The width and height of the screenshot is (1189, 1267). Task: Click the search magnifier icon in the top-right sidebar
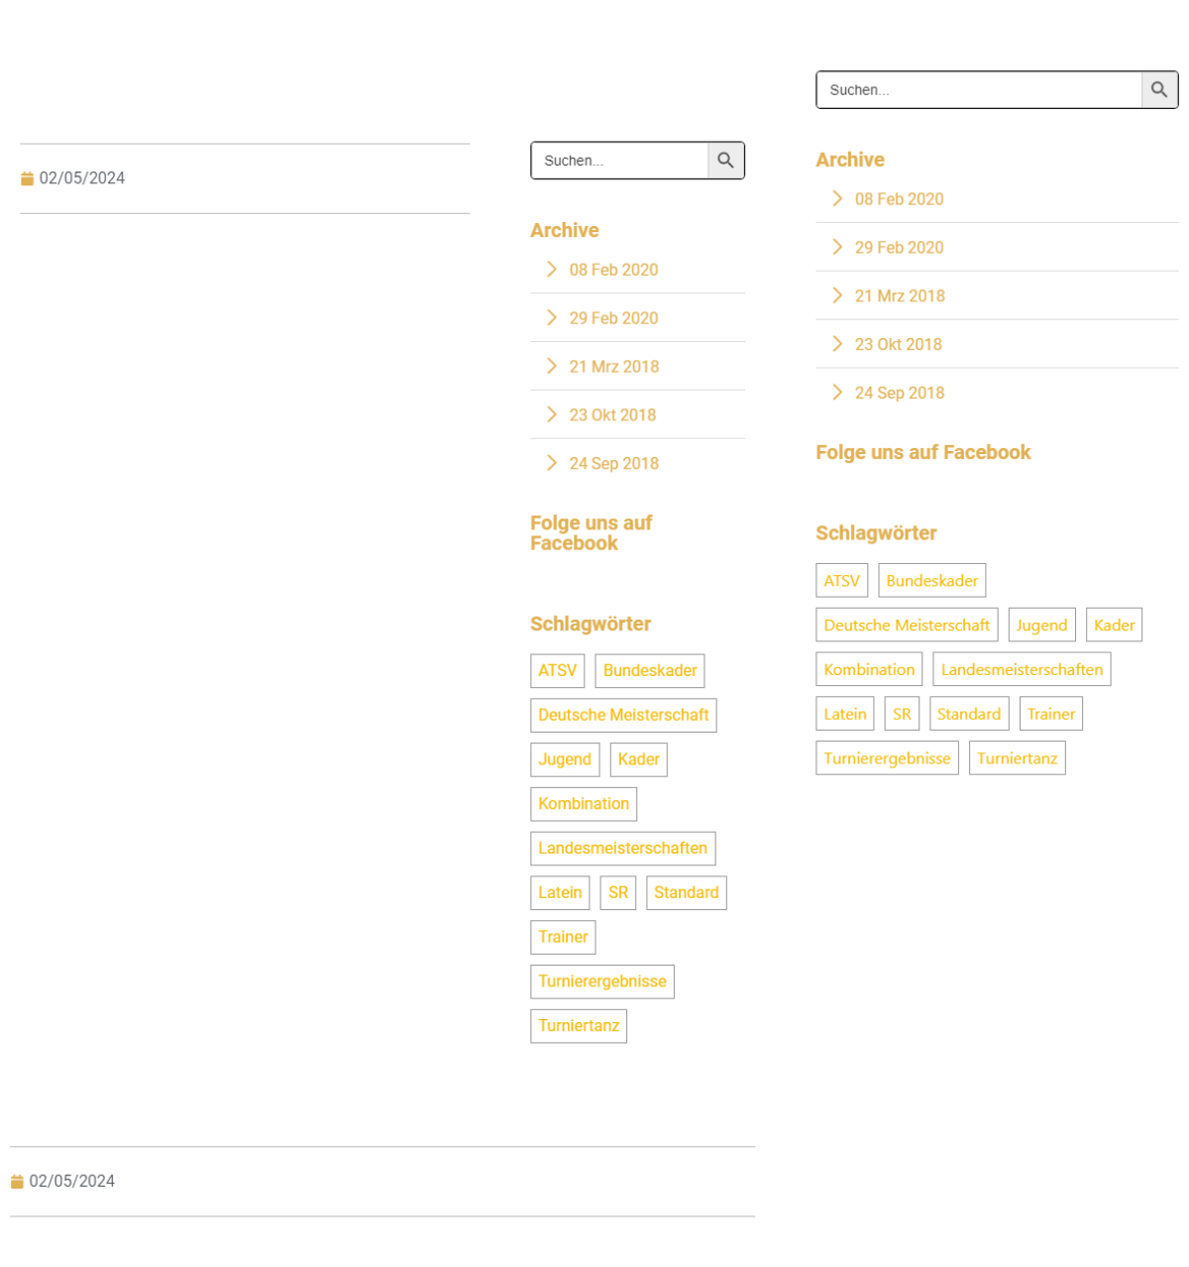pyautogui.click(x=1159, y=89)
